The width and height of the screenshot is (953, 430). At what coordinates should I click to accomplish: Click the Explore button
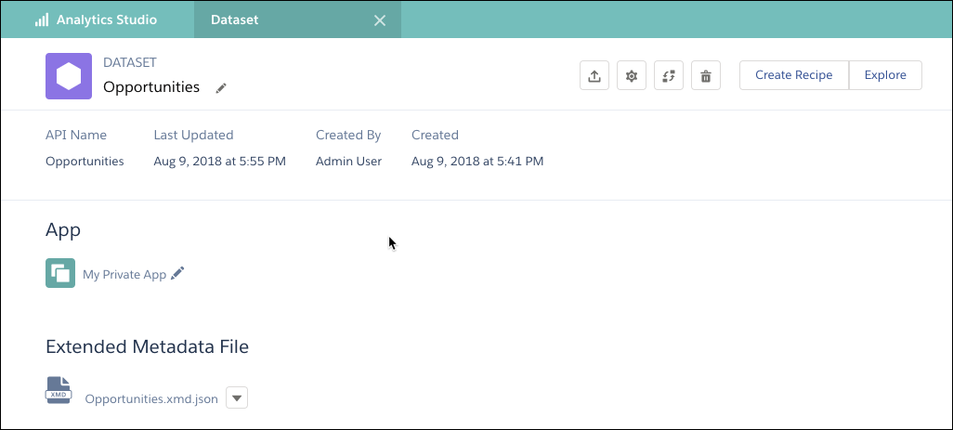885,75
